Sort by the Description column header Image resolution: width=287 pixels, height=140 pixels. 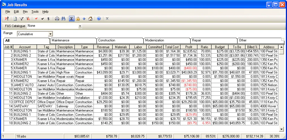coord(65,47)
